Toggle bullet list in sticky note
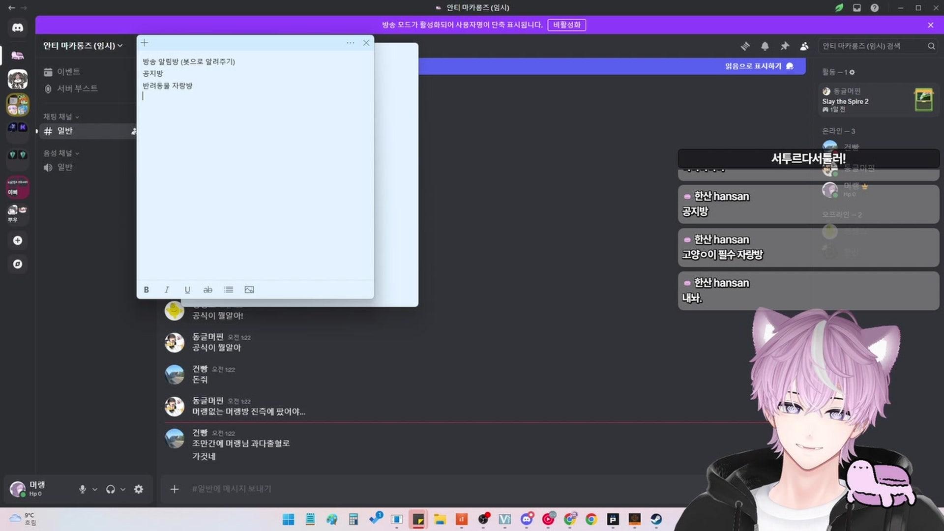 click(x=229, y=290)
